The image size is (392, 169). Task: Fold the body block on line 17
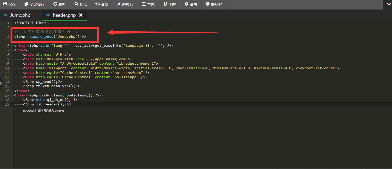(11, 95)
